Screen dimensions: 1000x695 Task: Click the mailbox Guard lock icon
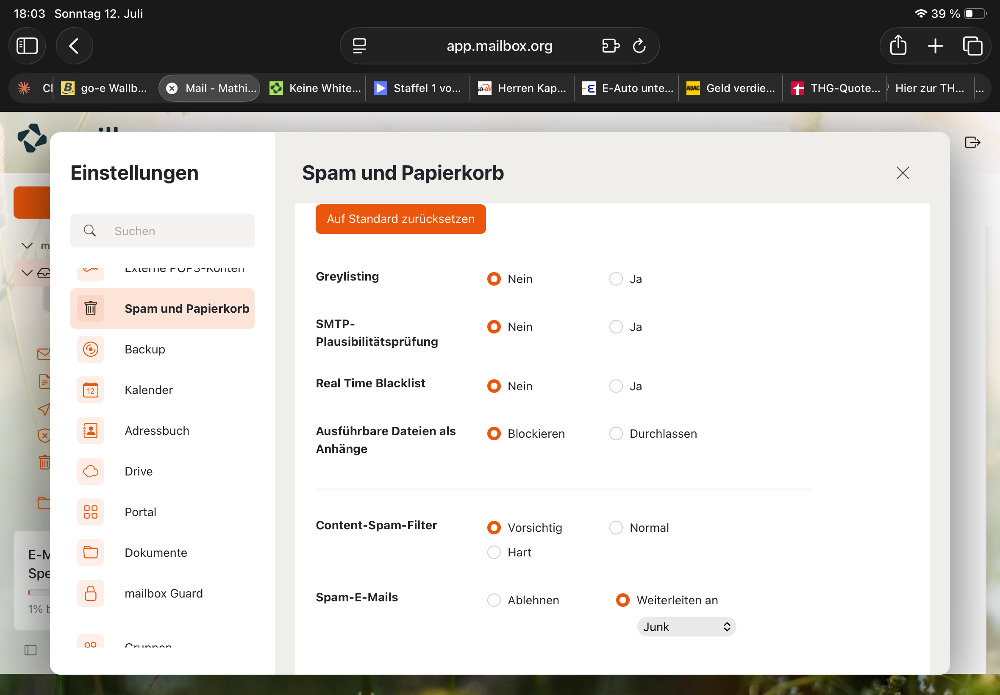coord(91,593)
